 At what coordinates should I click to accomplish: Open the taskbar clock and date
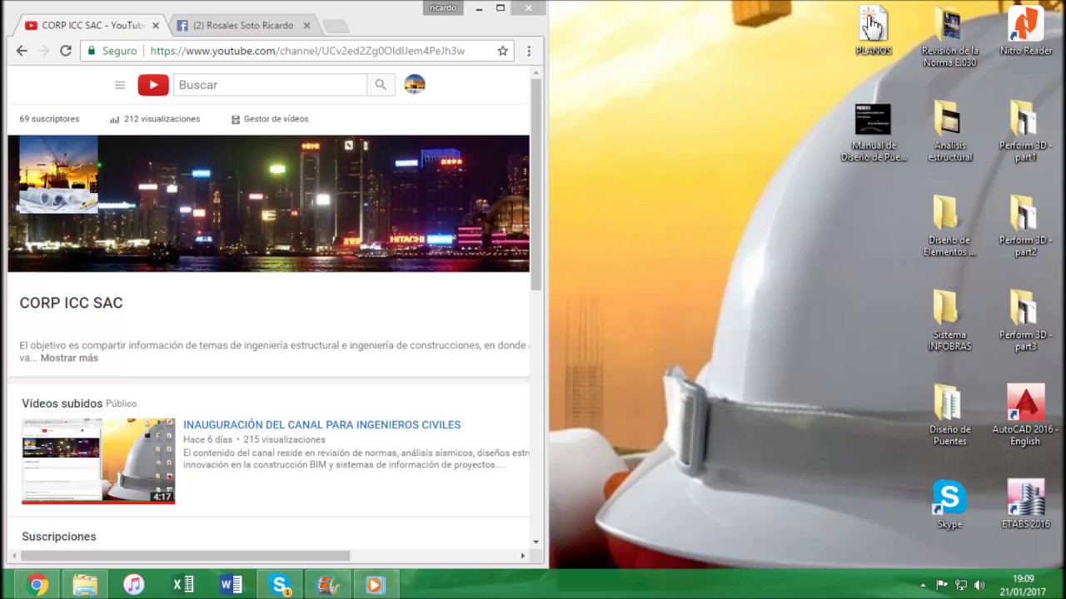click(1023, 585)
